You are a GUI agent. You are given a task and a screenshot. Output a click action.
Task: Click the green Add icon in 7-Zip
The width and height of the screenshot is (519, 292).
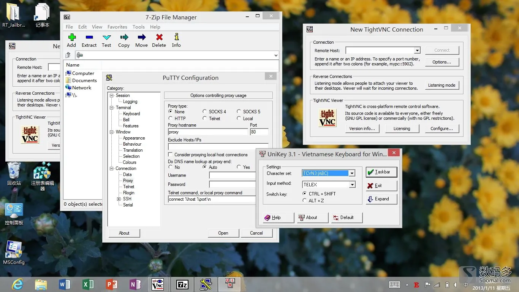pyautogui.click(x=71, y=37)
